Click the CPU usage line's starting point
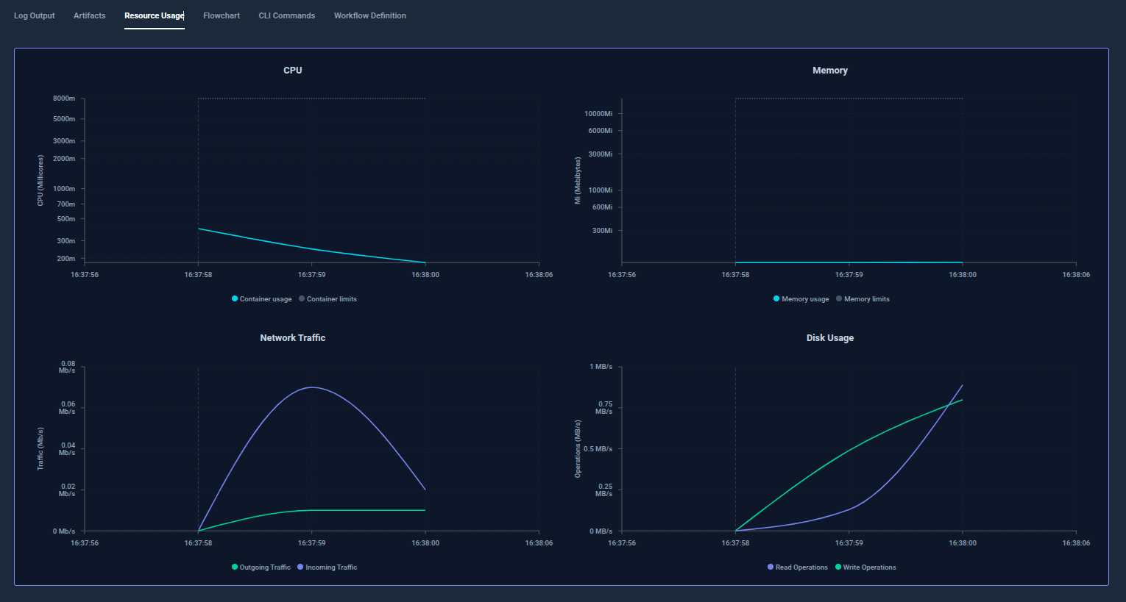 [199, 229]
